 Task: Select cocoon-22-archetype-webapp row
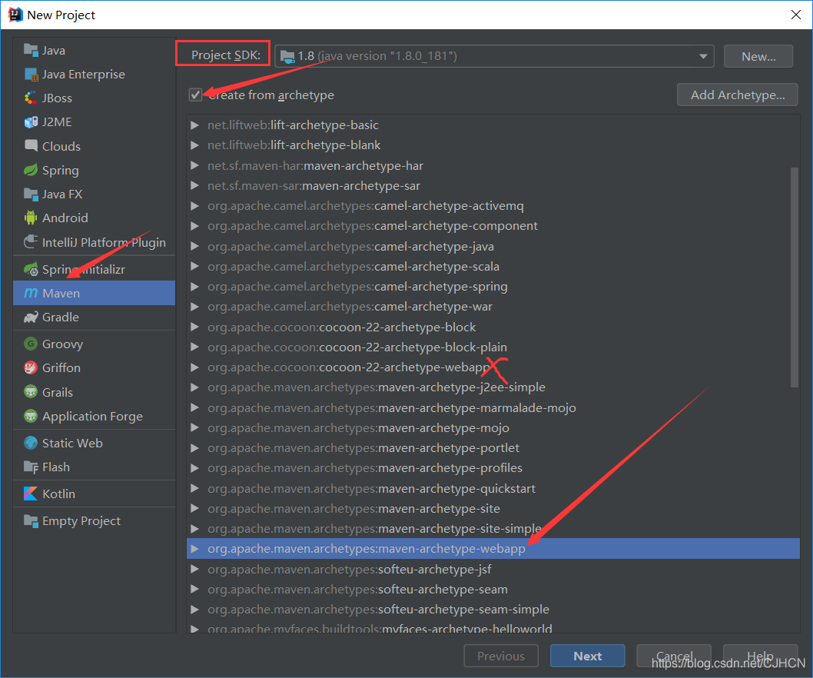[x=493, y=367]
